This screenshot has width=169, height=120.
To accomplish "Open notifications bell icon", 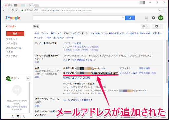I will coord(153,18).
